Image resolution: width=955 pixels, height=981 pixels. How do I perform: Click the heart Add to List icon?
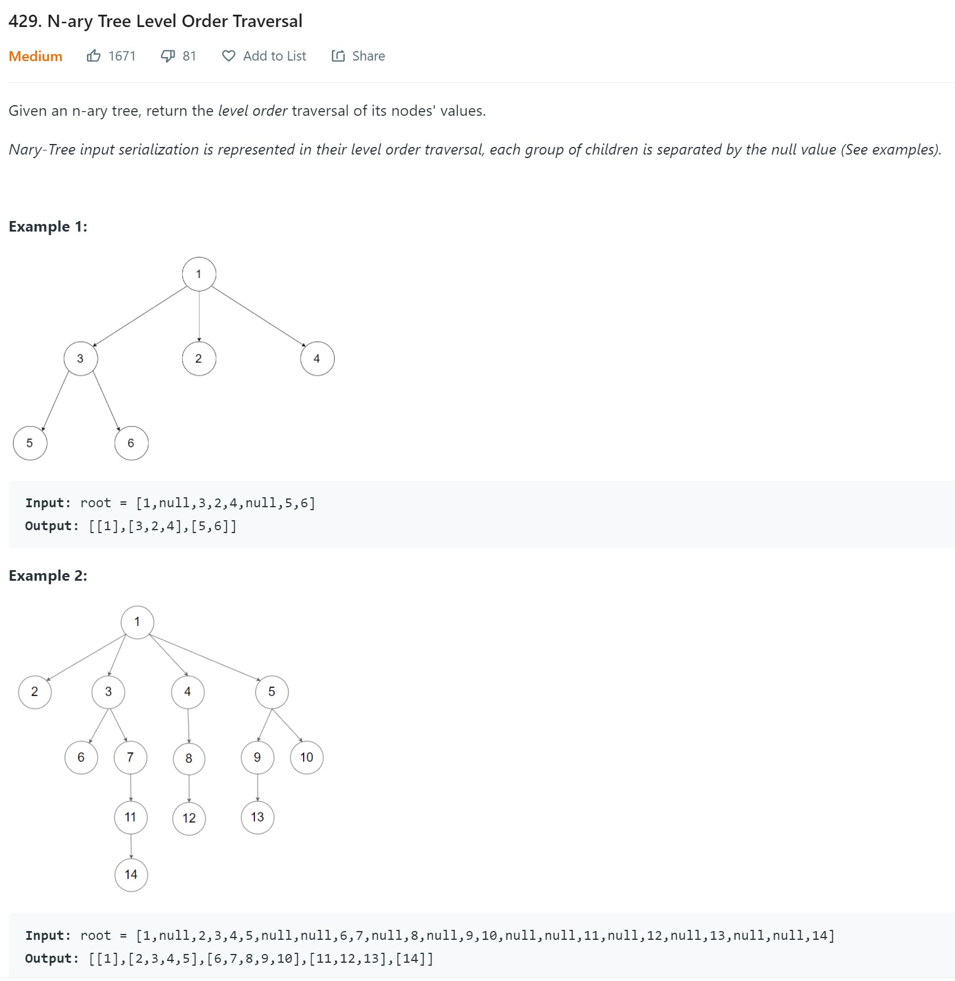(x=228, y=56)
